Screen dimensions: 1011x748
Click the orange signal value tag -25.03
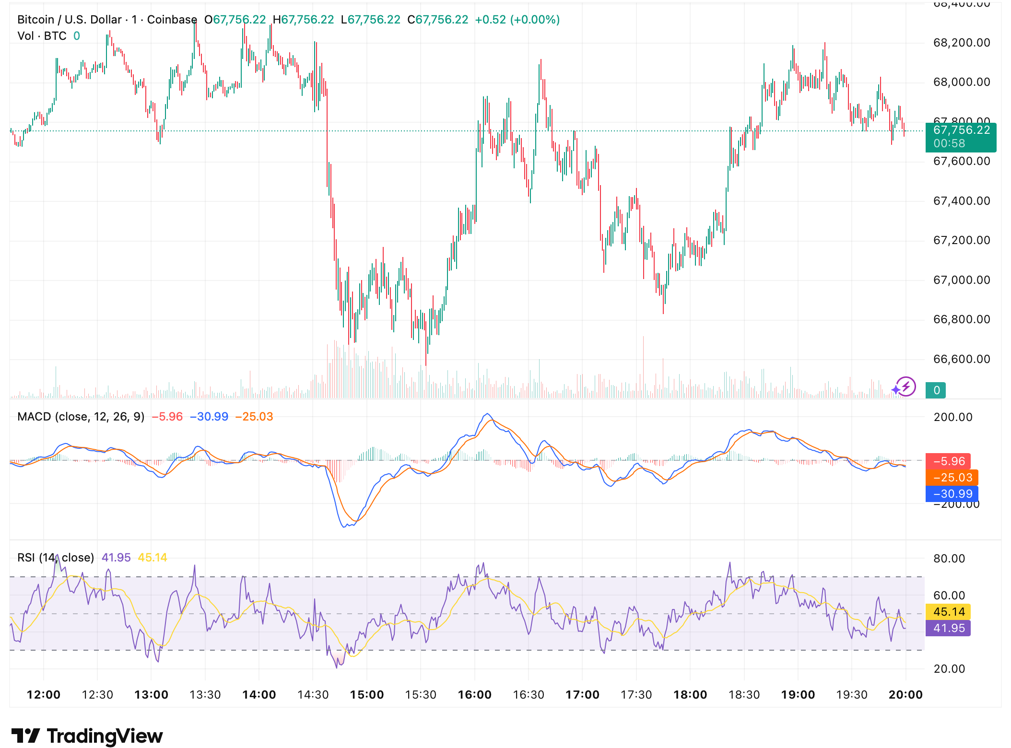coord(952,478)
